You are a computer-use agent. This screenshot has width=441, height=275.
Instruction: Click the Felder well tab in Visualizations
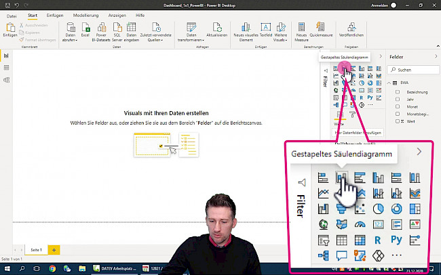point(340,114)
